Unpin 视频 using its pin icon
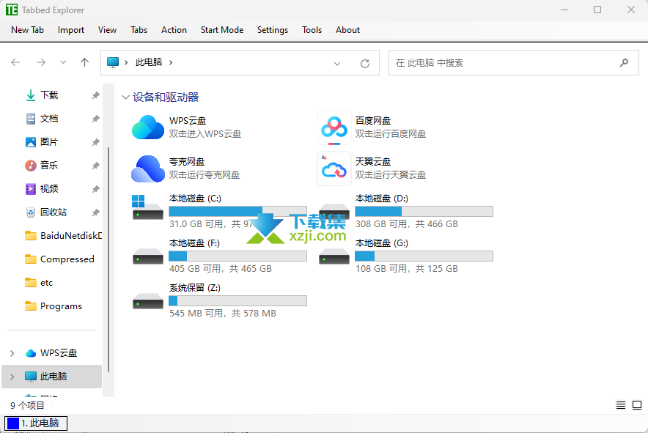Screen dimensions: 648x433 [95, 189]
